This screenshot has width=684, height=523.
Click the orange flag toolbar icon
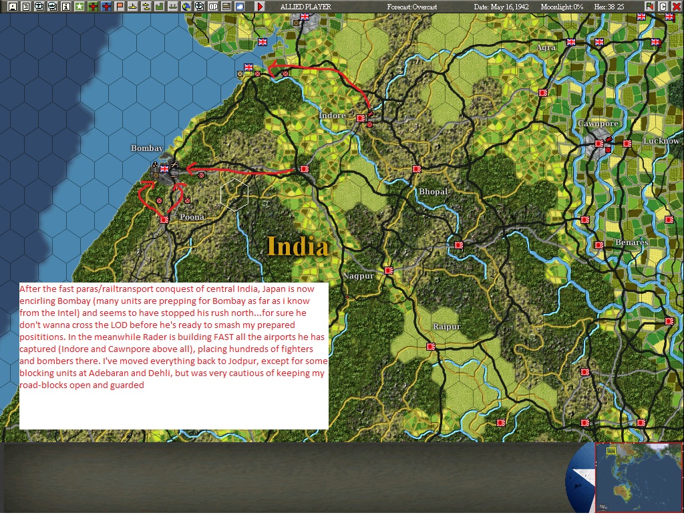click(119, 6)
